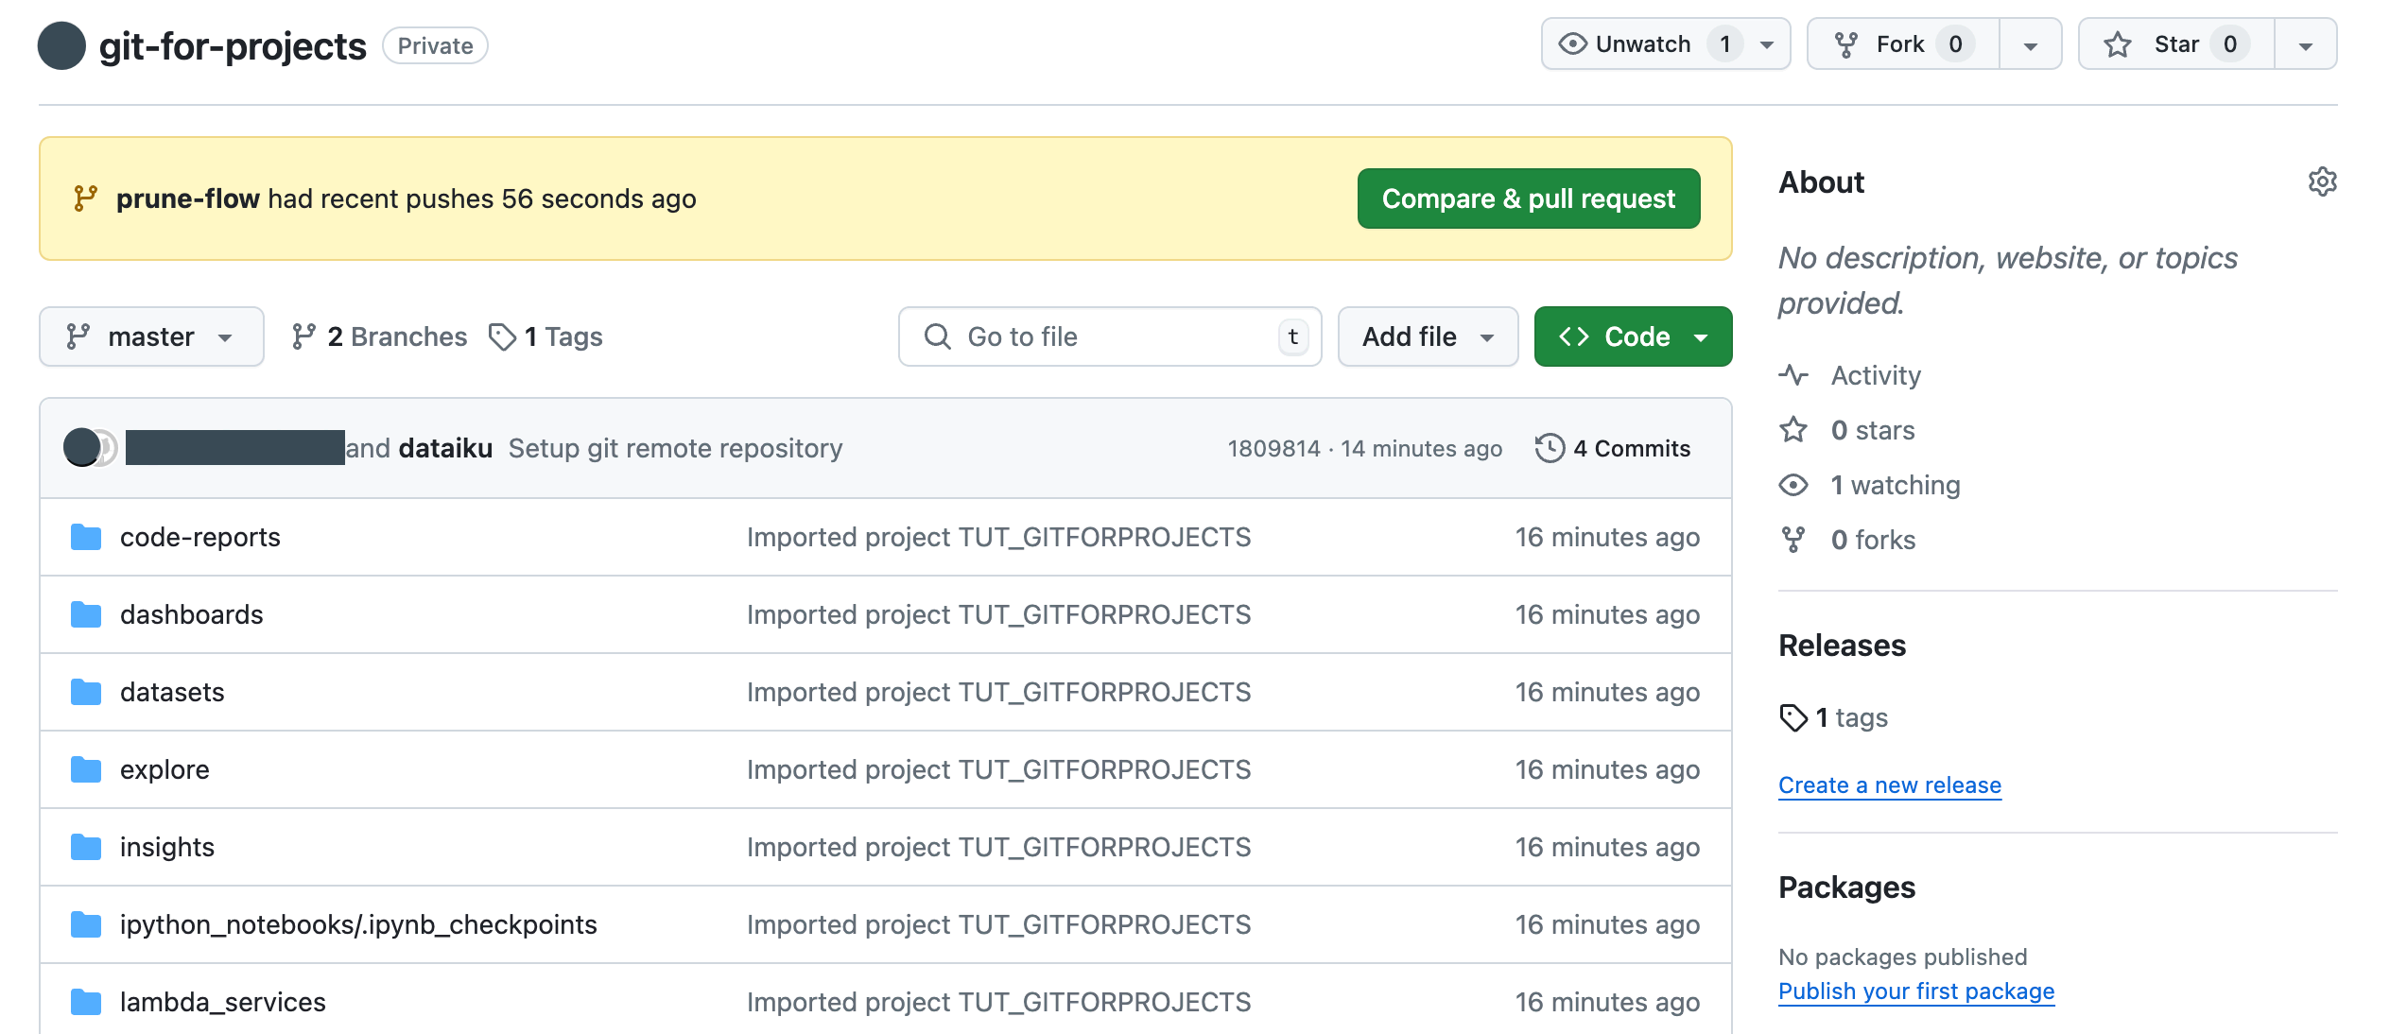Image resolution: width=2390 pixels, height=1034 pixels.
Task: Open the code-reports folder icon
Action: (84, 537)
